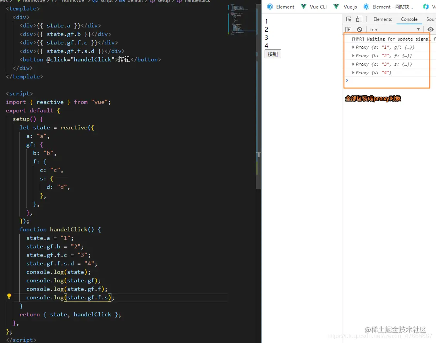
Task: Expand the Proxy {c: "3", s: {…}} log
Action: point(353,64)
